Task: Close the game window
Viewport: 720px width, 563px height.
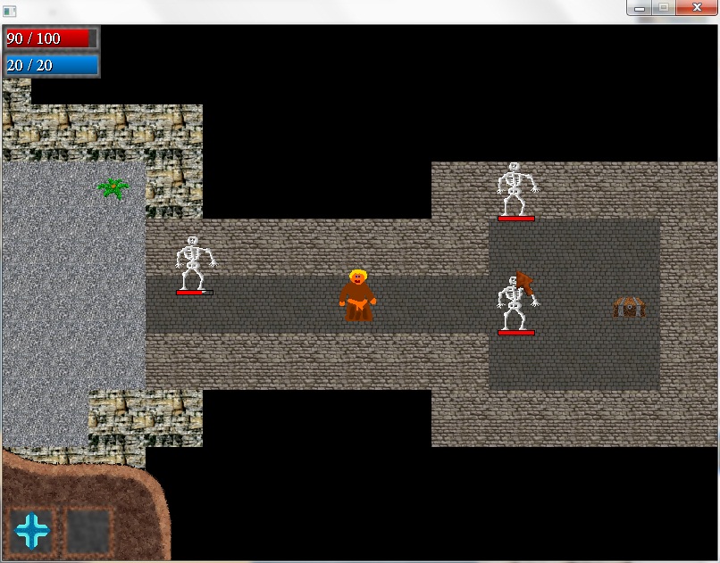Action: (697, 8)
